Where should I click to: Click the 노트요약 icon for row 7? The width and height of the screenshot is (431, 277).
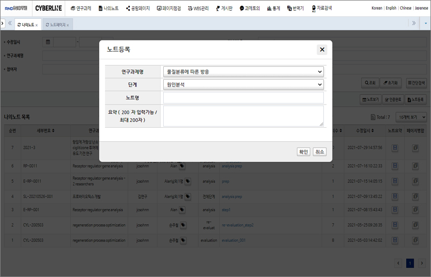point(394,147)
